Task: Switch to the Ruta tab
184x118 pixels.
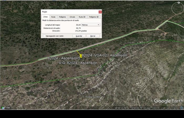Action: point(53,17)
